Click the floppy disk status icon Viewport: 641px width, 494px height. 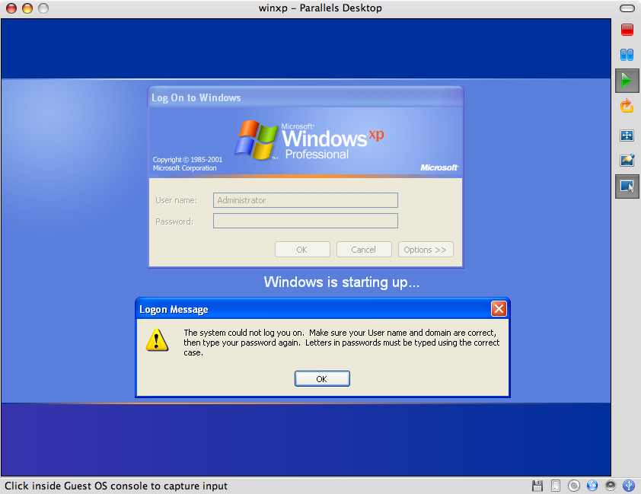coord(537,486)
